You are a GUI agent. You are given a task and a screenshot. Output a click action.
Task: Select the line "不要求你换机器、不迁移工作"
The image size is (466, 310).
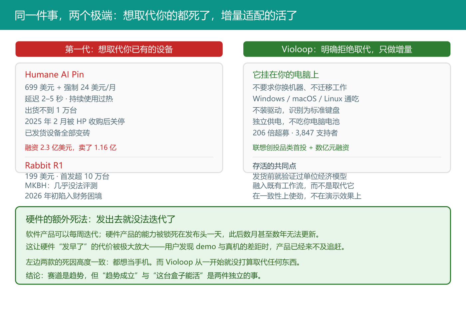coord(300,87)
